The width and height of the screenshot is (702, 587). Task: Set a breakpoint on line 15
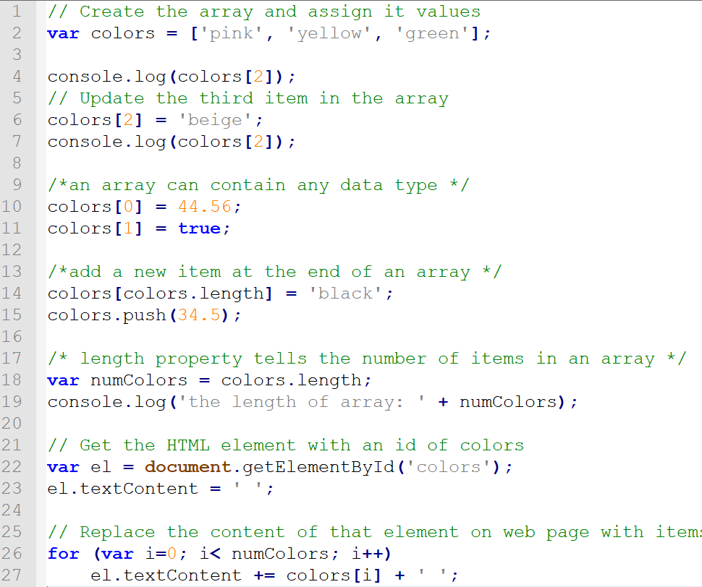pos(16,314)
